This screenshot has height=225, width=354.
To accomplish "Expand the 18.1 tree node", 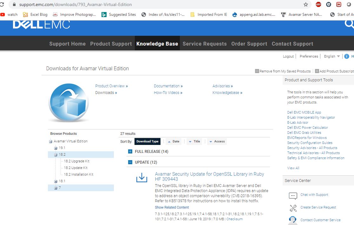I will coord(55,181).
